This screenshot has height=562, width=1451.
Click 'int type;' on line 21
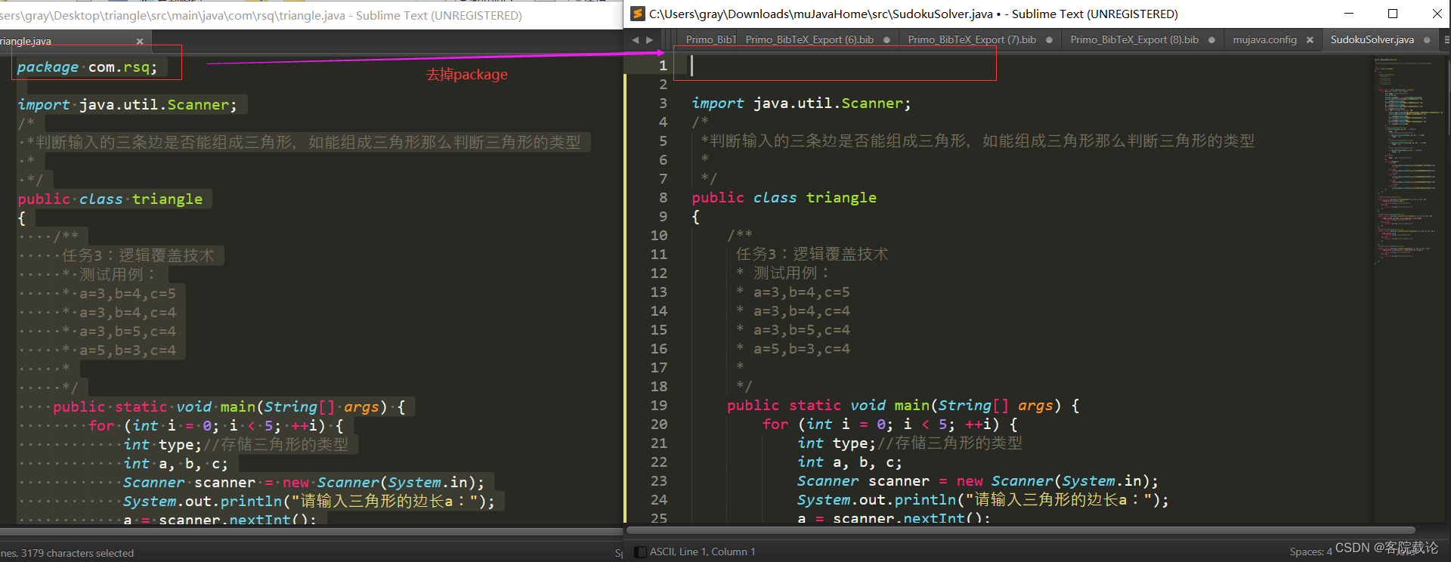pos(837,443)
